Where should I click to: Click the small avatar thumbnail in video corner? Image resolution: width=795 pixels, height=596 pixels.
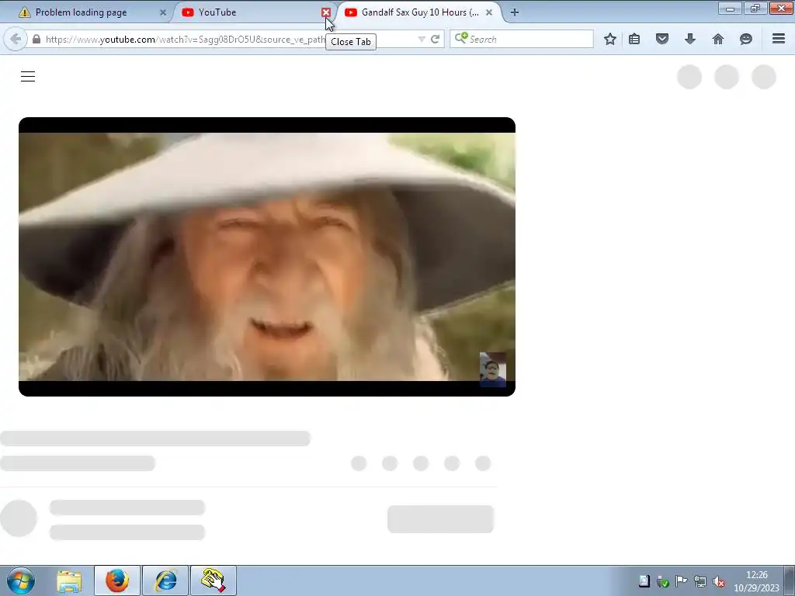pos(493,369)
